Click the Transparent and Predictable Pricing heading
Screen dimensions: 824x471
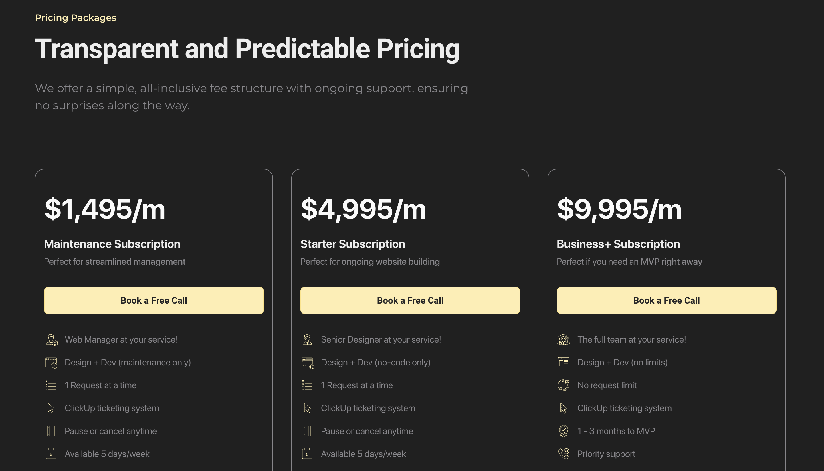click(247, 49)
